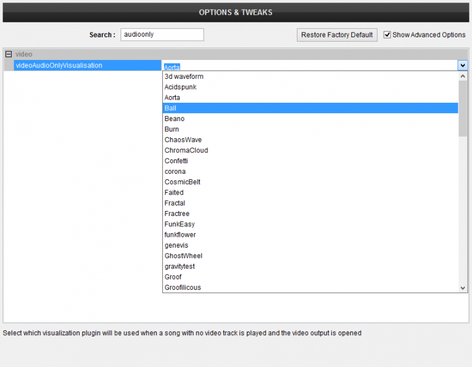Pick Burn from the list
The height and width of the screenshot is (367, 472).
coord(310,129)
